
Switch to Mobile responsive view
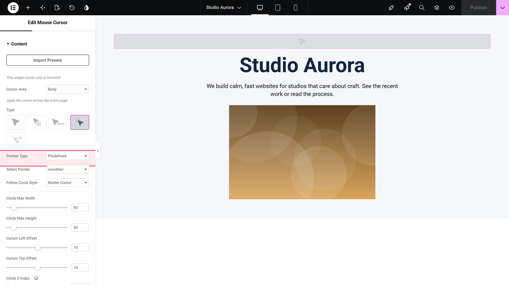click(296, 8)
